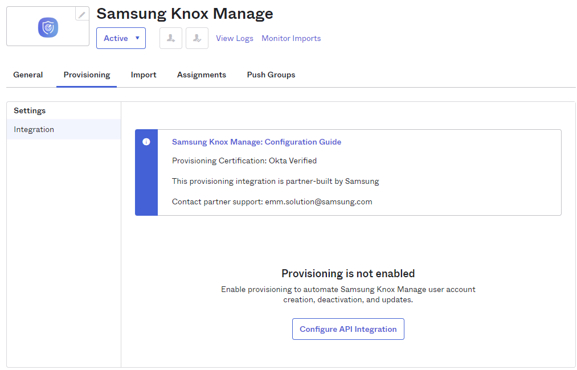Click the partner support email text
577x370 pixels.
[318, 202]
